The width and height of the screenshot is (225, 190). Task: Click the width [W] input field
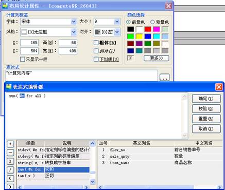click(68, 51)
